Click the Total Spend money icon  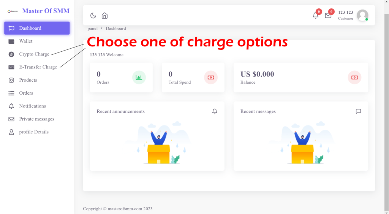211,78
